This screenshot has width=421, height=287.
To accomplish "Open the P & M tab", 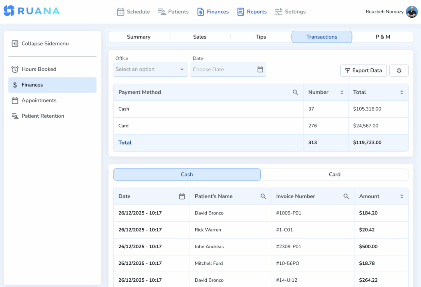I will pos(382,37).
